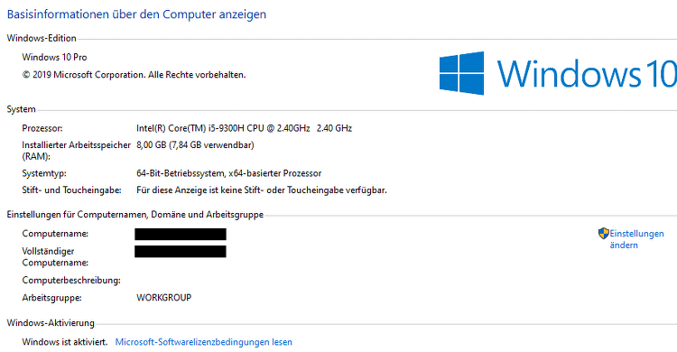Click the Stift- und Toucheingabe label
This screenshot has height=352, width=677.
click(71, 190)
